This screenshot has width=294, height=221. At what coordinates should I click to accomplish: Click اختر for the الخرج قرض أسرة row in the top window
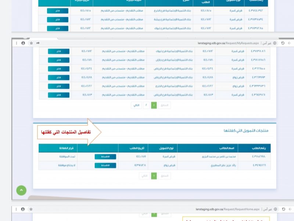pyautogui.click(x=58, y=11)
